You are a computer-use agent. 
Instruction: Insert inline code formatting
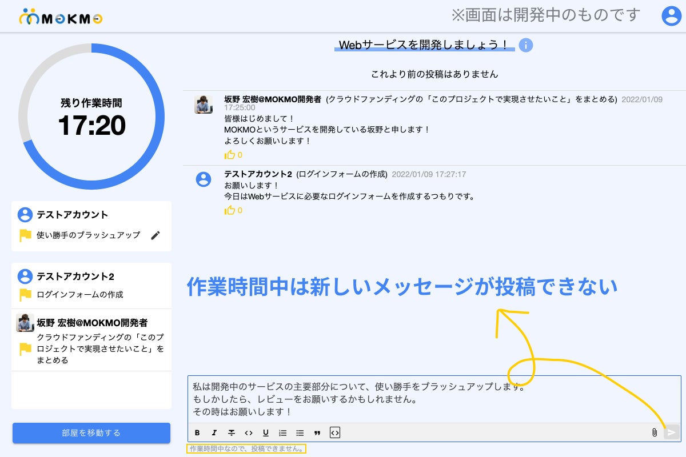click(249, 432)
